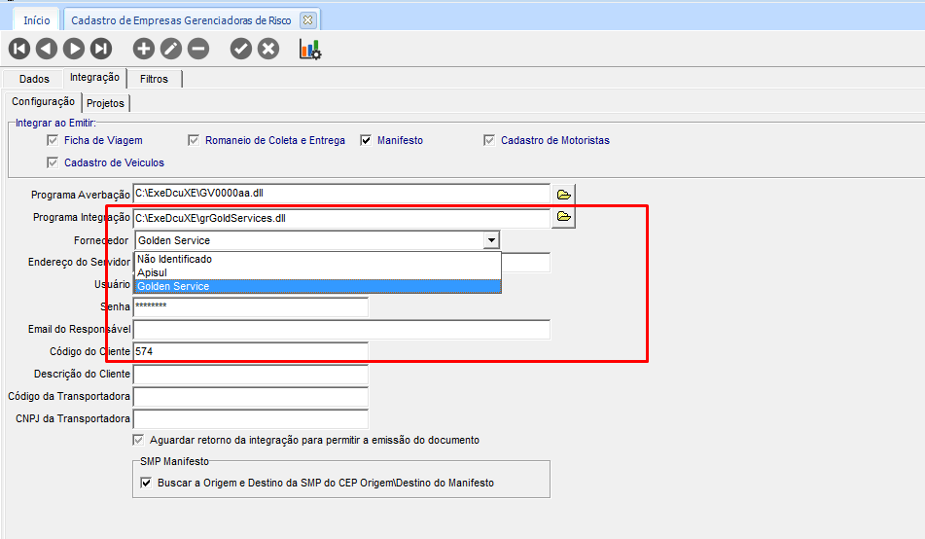This screenshot has height=539, width=925.
Task: Collapse the Fornecedor dropdown arrow
Action: click(491, 240)
